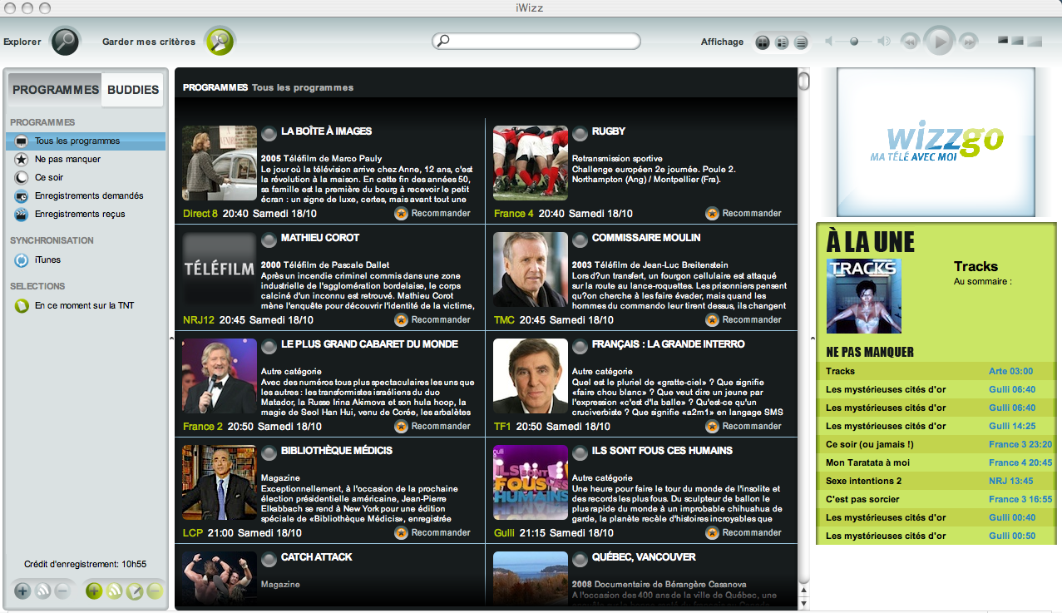Click the programme list scrollbar thumb
Viewport: 1062px width, 613px height.
point(804,81)
